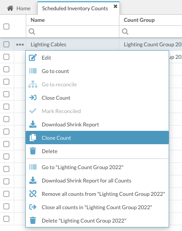Choose Download Shrink Report for all Counts
182x231 pixels.
click(97, 181)
